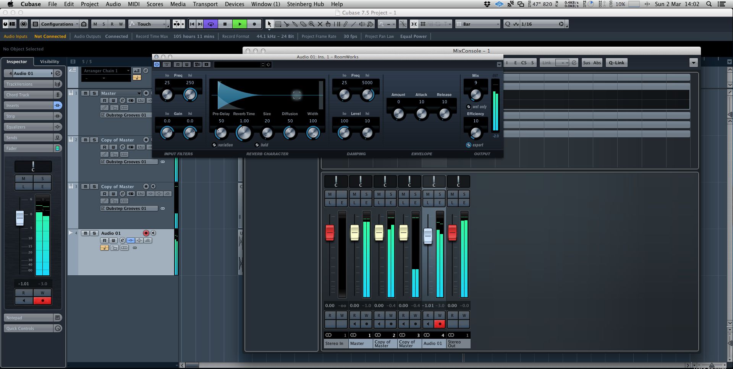This screenshot has width=733, height=369.
Task: Click the TrackVersions section icon
Action: point(58,84)
